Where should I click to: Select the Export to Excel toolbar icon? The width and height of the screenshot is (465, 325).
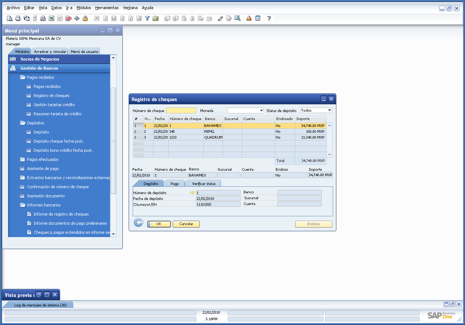coord(51,18)
